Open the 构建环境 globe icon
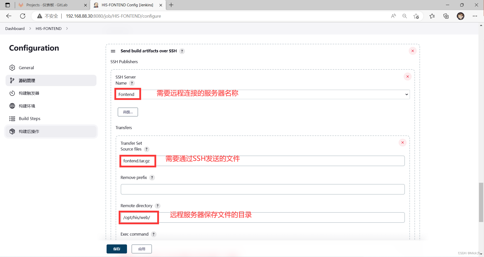The width and height of the screenshot is (484, 257). pyautogui.click(x=12, y=106)
